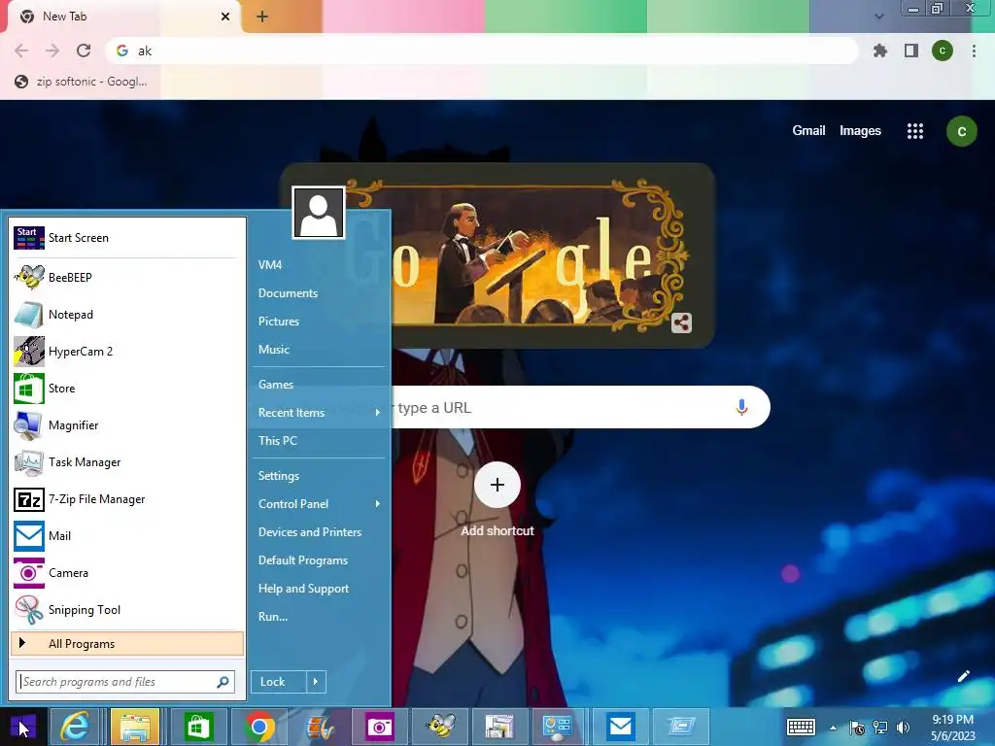995x746 pixels.
Task: Open volume speaker tray icon
Action: pos(903,727)
